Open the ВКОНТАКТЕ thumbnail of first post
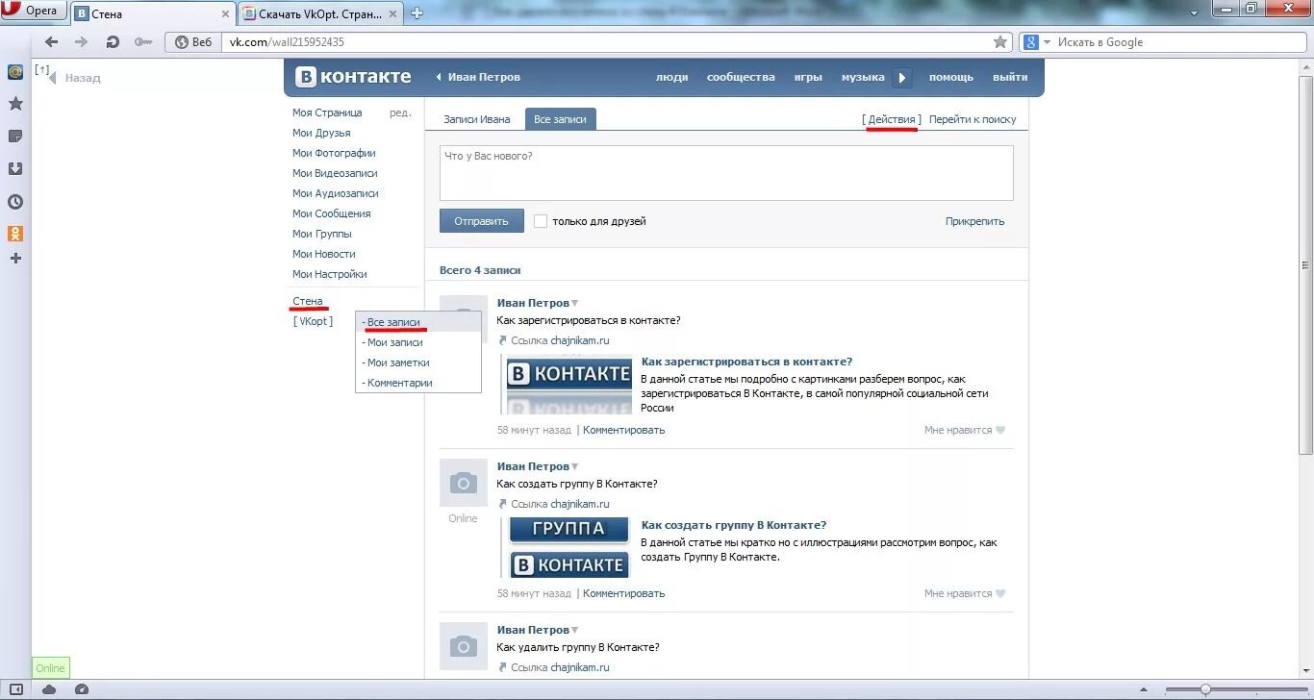Image resolution: width=1314 pixels, height=700 pixels. [x=569, y=385]
